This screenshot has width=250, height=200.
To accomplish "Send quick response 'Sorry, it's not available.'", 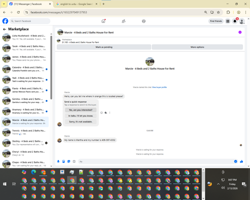I will click(x=80, y=121).
